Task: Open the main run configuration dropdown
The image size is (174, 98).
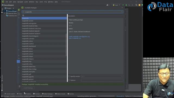Action: 116,5
